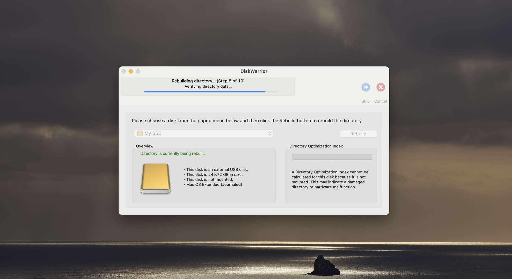
Task: Click the Skip label
Action: tap(365, 101)
